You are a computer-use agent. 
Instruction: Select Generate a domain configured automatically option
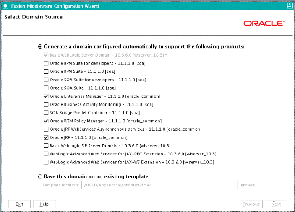click(40, 47)
